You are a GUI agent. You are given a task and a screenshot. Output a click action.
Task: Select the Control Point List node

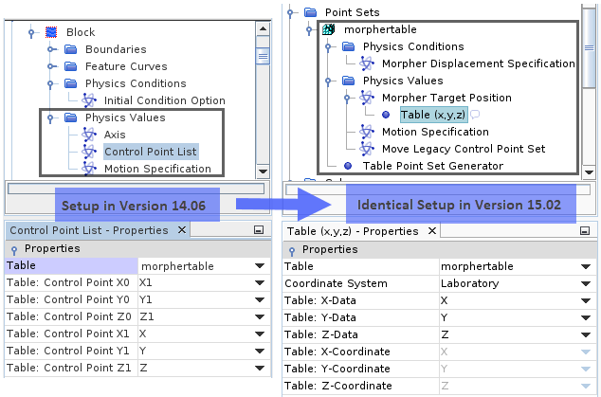point(151,152)
